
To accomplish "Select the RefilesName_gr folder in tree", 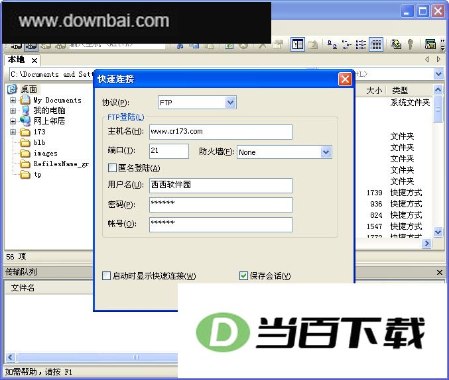I will 61,164.
